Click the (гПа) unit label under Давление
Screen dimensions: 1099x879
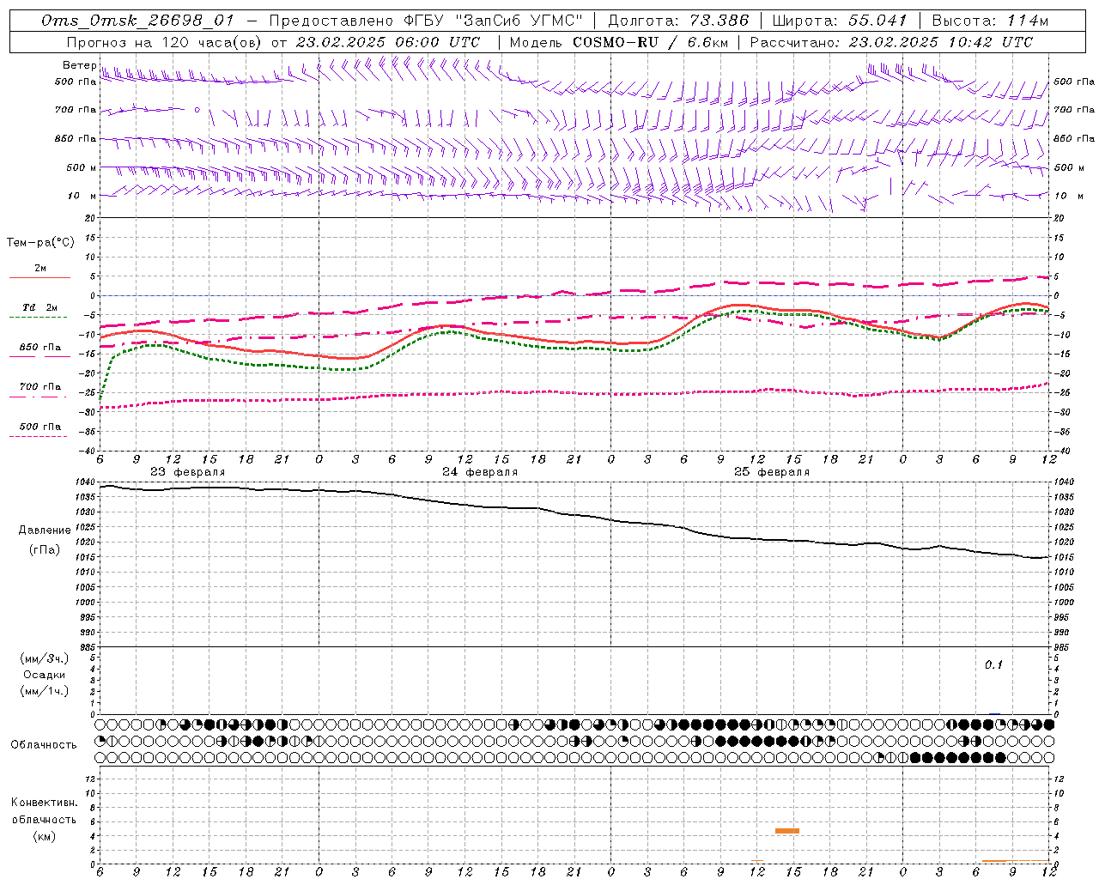(x=44, y=550)
